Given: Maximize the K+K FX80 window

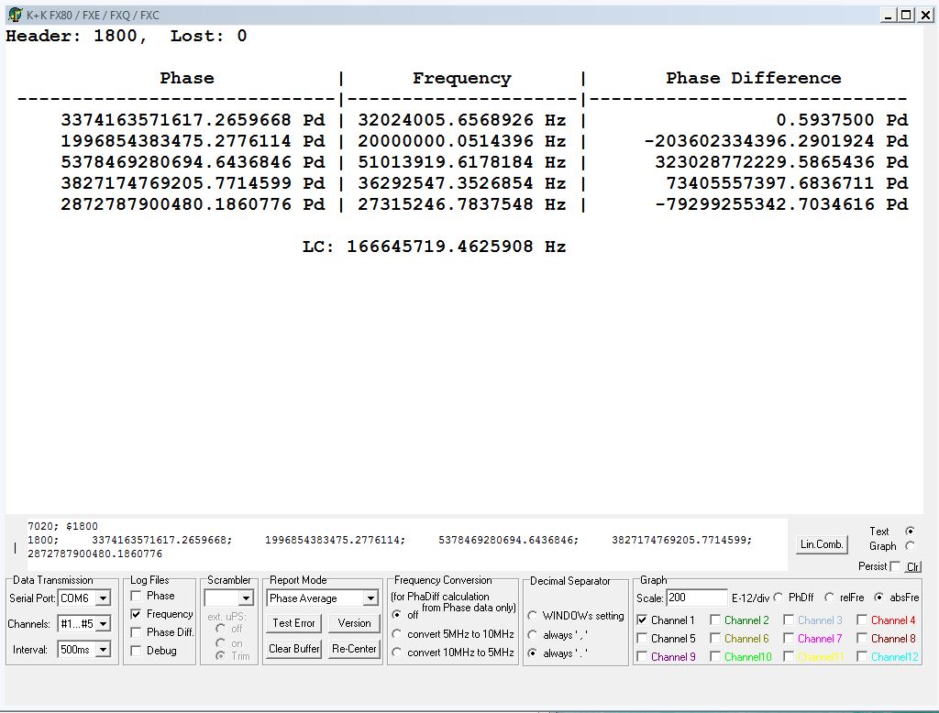Looking at the screenshot, I should 907,15.
